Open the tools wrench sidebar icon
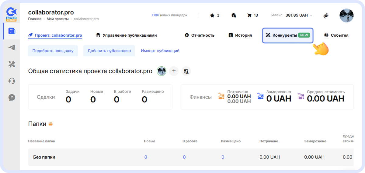 (12, 64)
